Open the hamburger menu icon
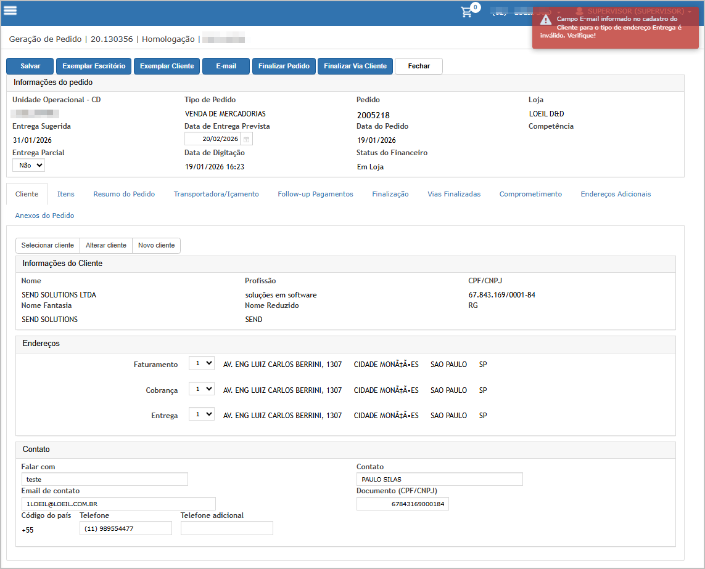The width and height of the screenshot is (705, 569). [x=10, y=10]
